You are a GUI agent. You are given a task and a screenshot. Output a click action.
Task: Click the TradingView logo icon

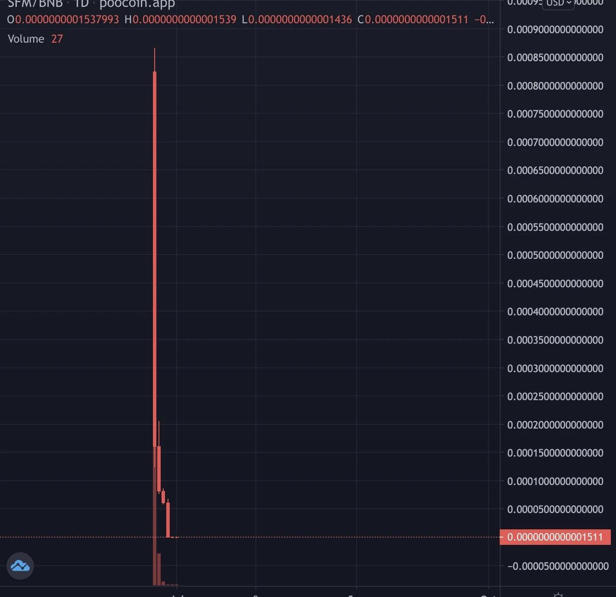point(20,566)
